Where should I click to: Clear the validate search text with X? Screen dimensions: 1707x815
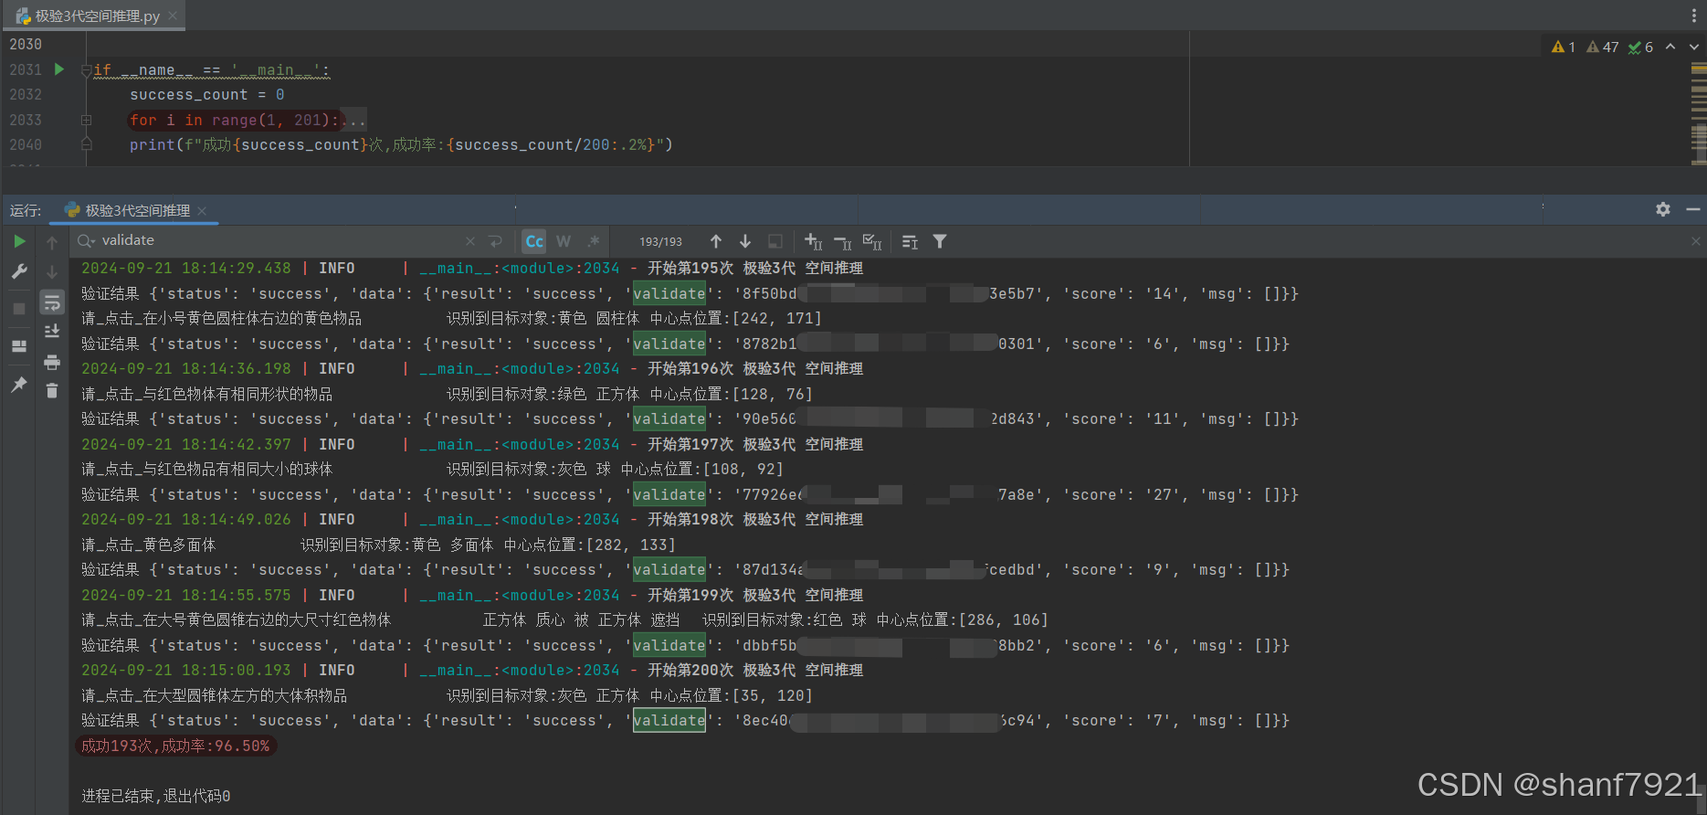[x=469, y=241]
